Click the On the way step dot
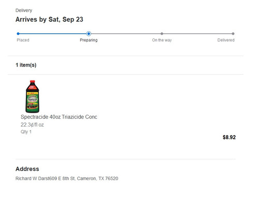 [x=162, y=34]
